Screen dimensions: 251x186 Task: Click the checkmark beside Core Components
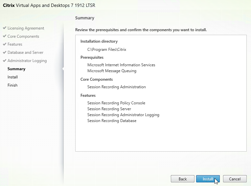tap(5, 36)
